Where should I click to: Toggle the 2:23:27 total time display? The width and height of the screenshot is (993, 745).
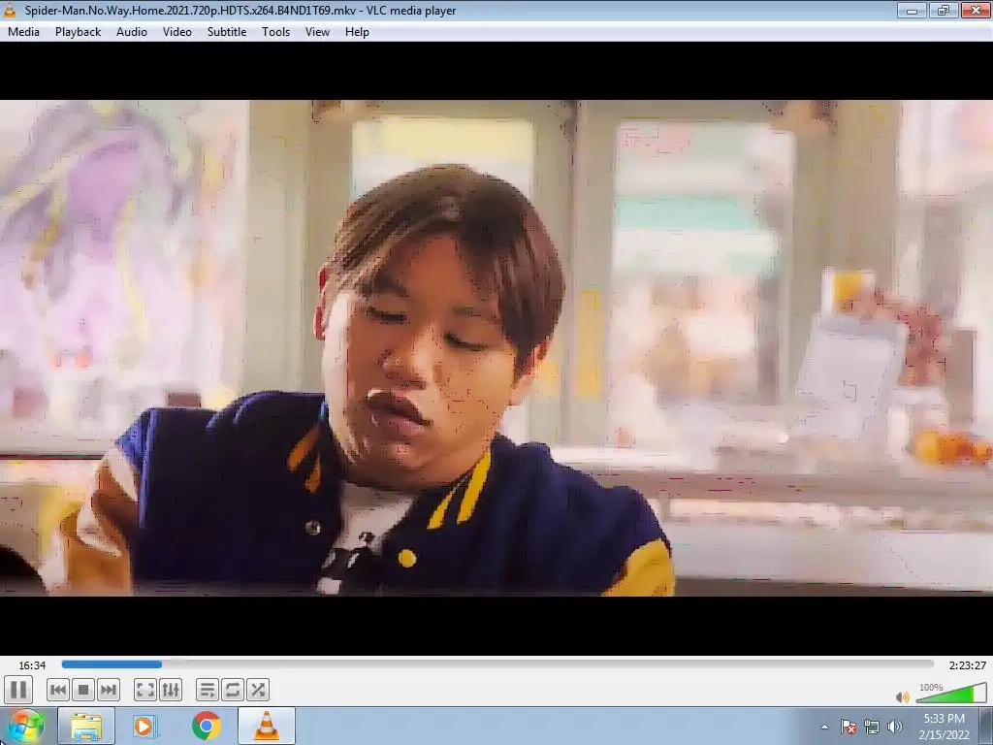coord(967,665)
